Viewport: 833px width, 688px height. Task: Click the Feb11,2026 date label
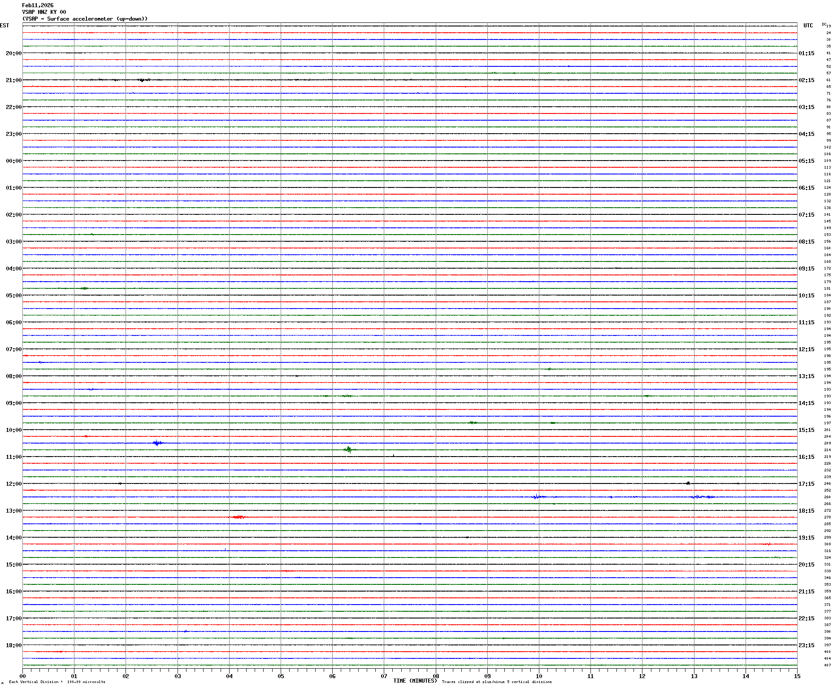coord(38,5)
